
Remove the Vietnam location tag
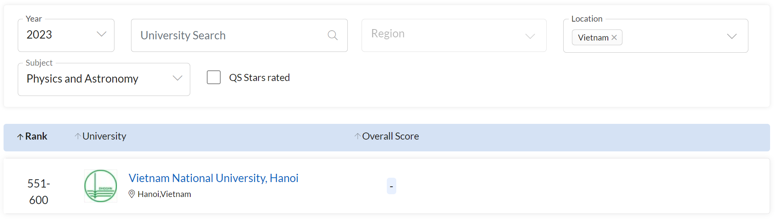[614, 38]
